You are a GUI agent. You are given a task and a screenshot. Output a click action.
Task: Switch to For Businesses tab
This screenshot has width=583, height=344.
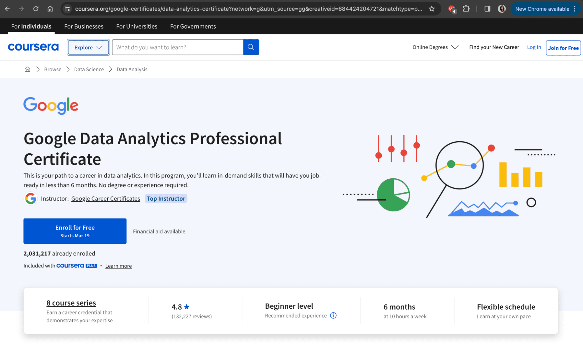(x=84, y=26)
